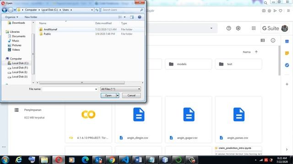The width and height of the screenshot is (293, 164).
Task: Launch Chrome from the taskbar
Action: pos(112,160)
